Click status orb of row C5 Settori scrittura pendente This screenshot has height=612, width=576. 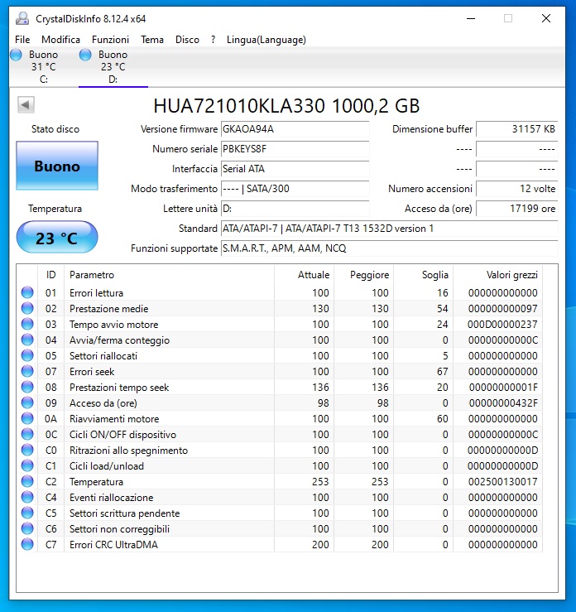pyautogui.click(x=27, y=513)
